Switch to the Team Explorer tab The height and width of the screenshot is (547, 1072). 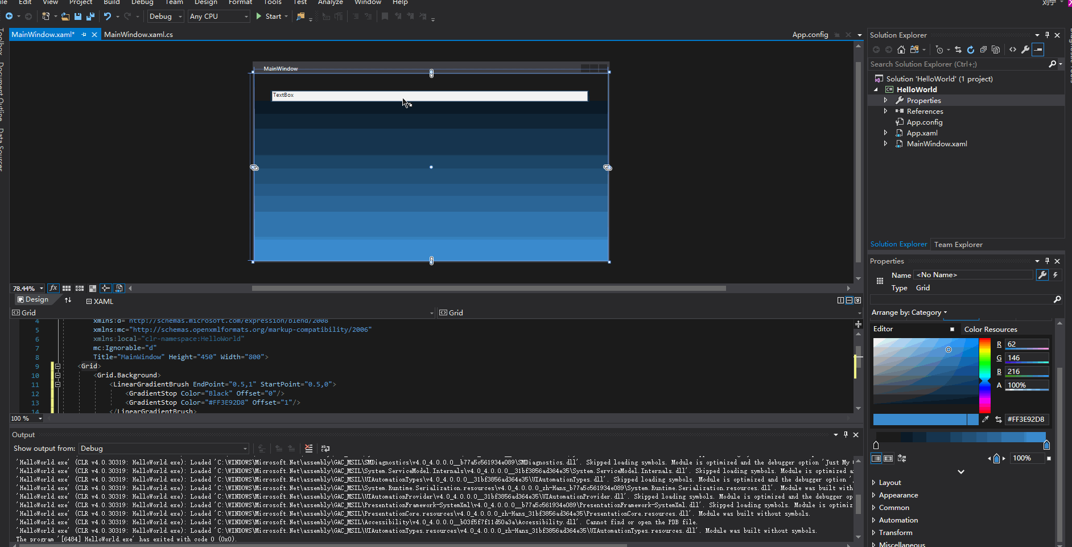[x=958, y=245]
